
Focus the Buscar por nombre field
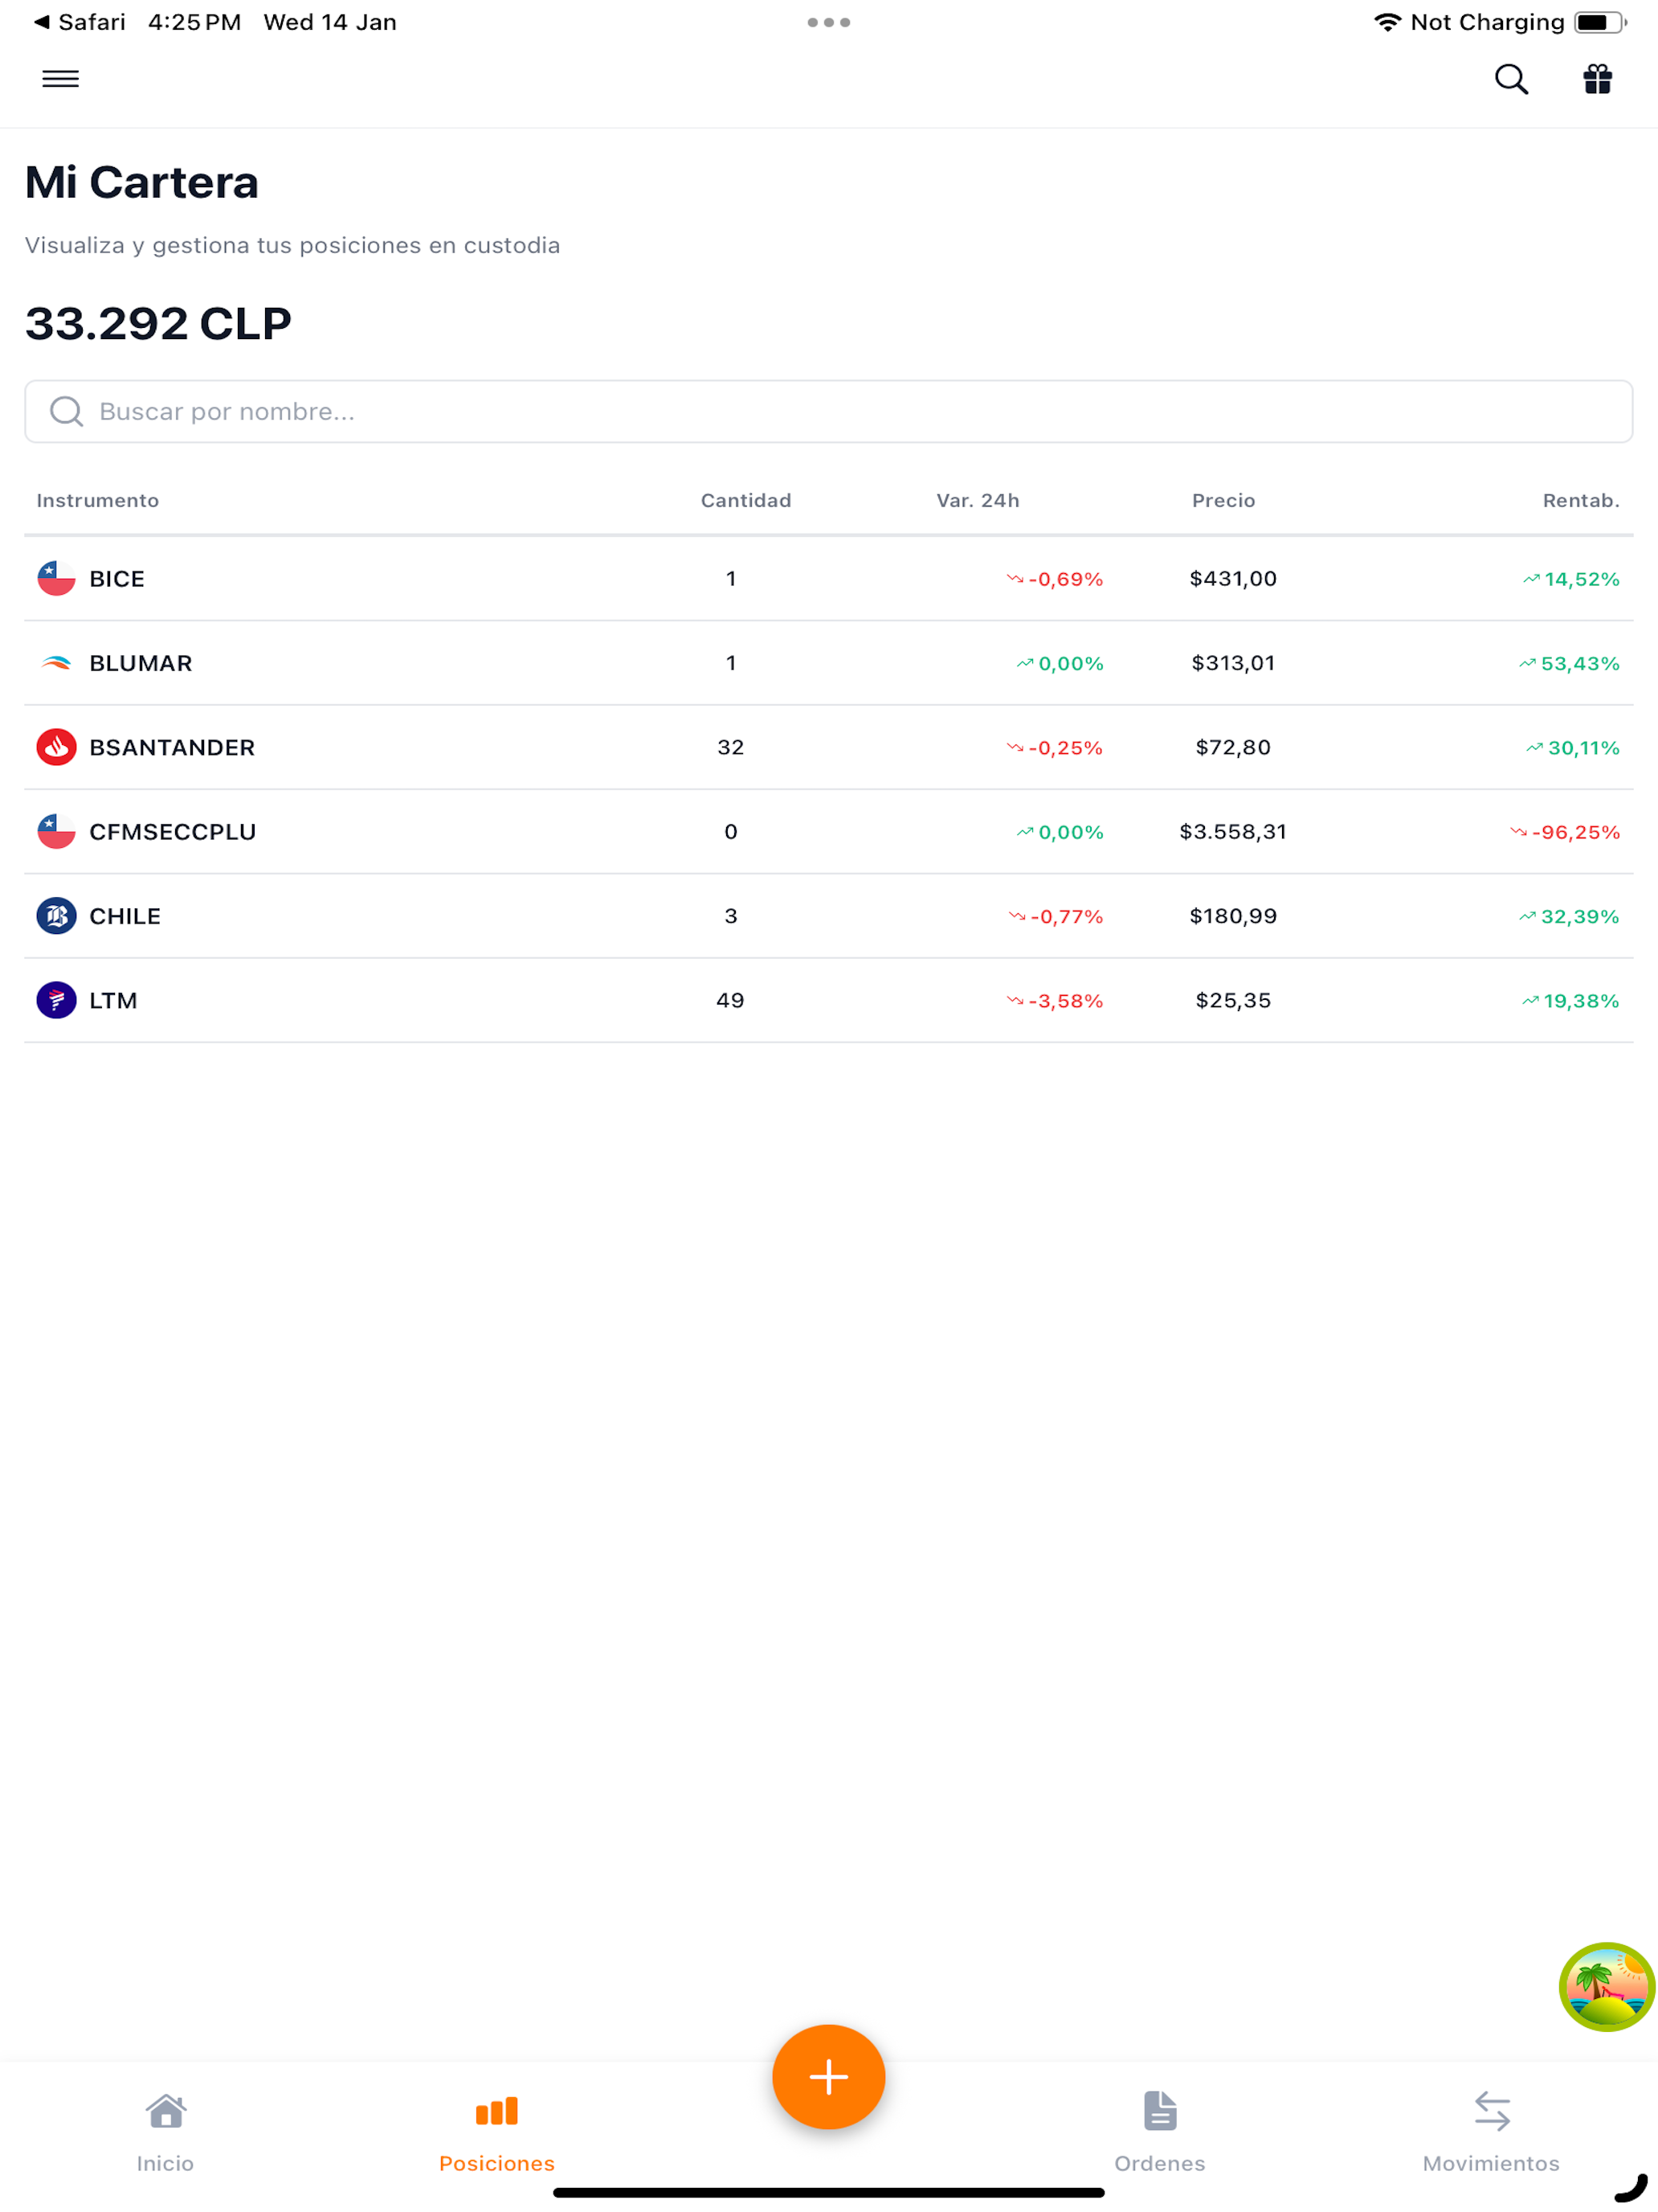pyautogui.click(x=828, y=411)
